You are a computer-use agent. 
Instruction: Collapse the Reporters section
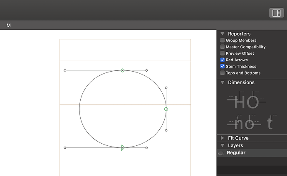223,34
